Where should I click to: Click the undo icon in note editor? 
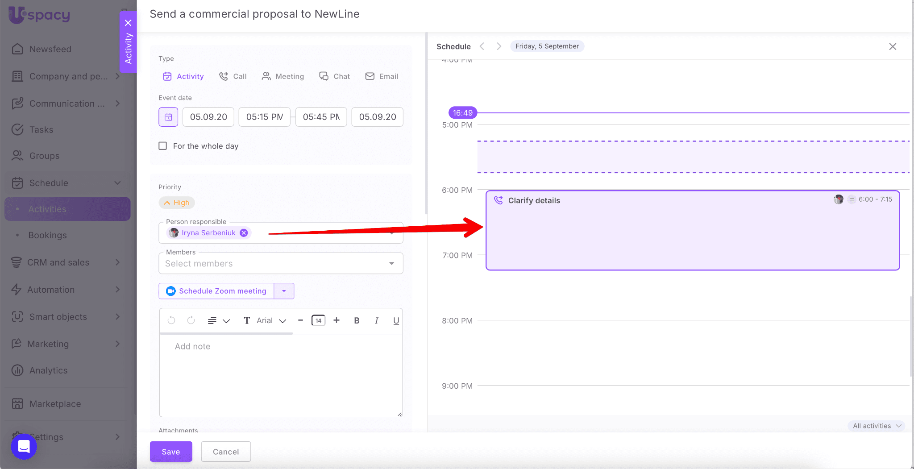[171, 320]
